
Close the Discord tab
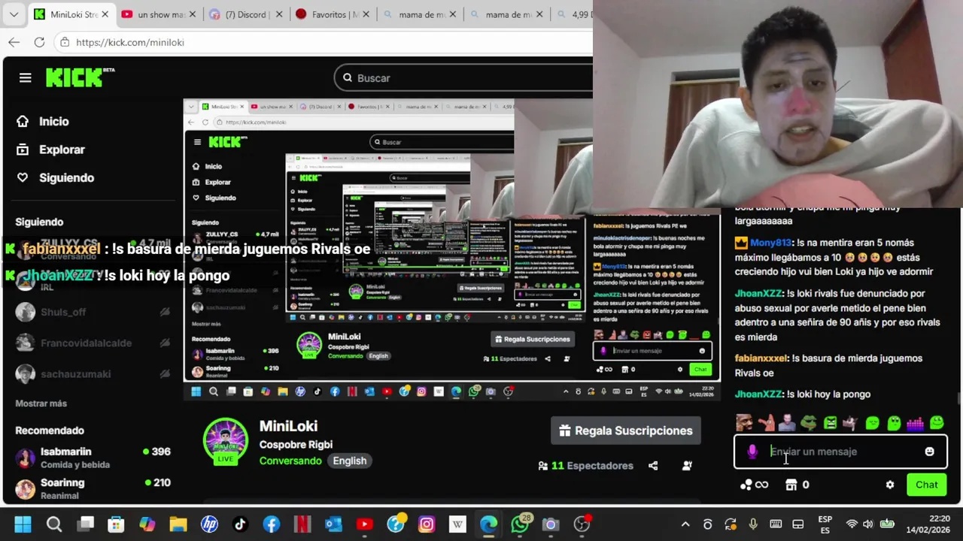click(280, 14)
